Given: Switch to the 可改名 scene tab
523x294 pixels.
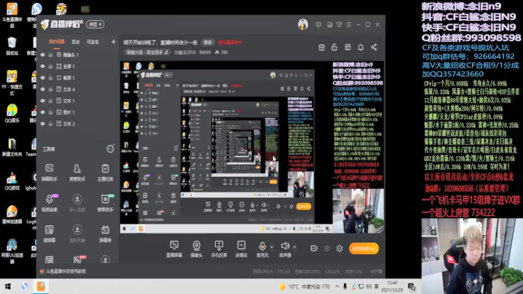Looking at the screenshot, I should tap(93, 42).
